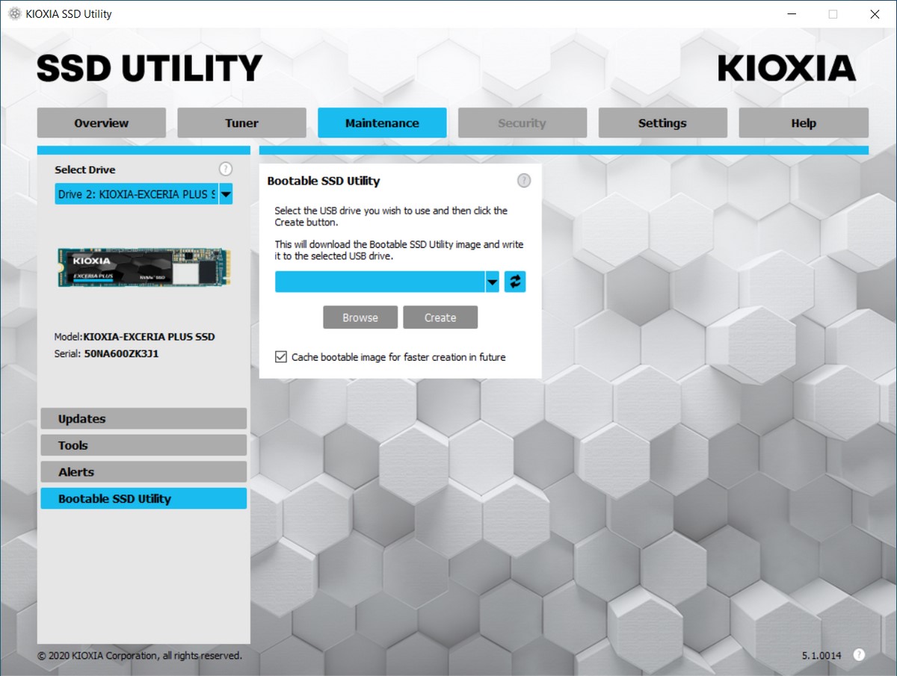Expand the Select Drive dropdown arrow
The image size is (897, 676).
[226, 194]
